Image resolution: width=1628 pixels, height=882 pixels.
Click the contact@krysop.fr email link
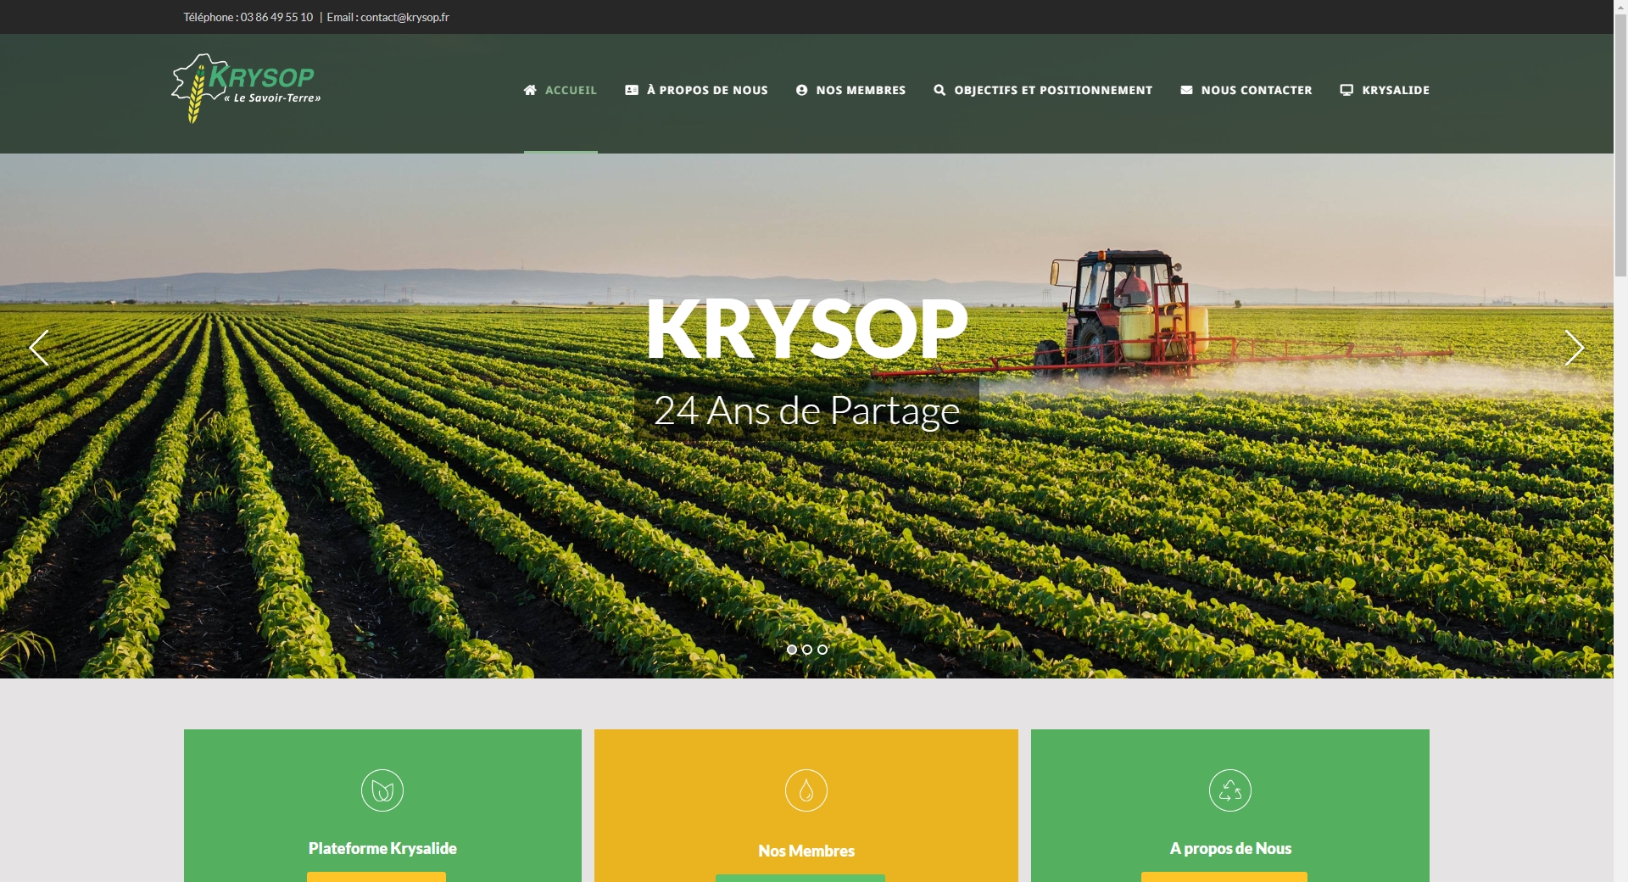click(404, 17)
